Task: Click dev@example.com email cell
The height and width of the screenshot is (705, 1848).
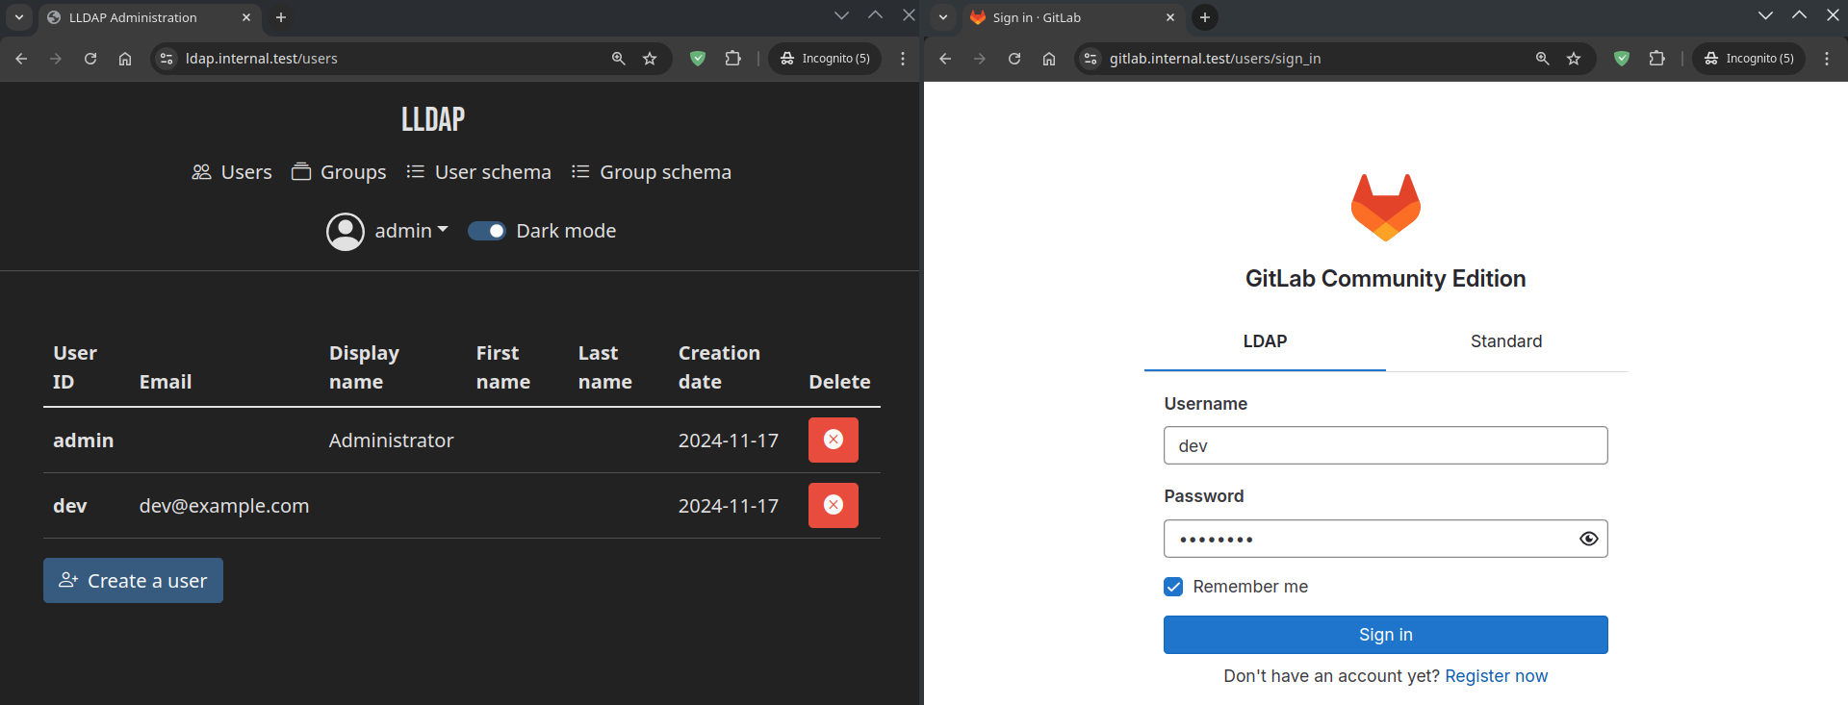Action: tap(224, 506)
